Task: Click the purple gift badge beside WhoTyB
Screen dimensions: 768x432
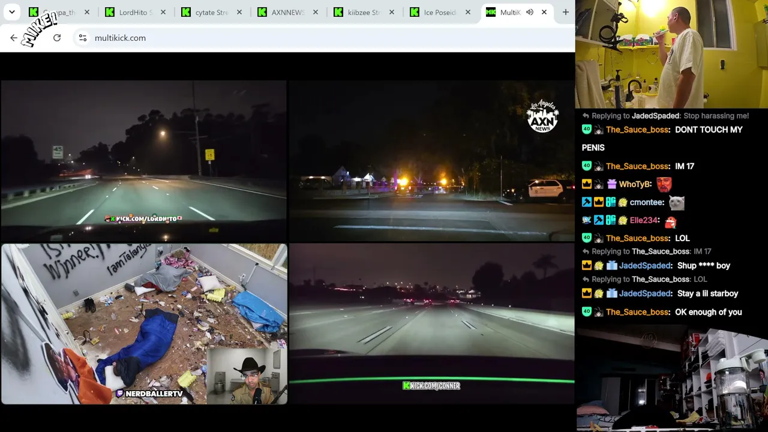Action: point(611,184)
